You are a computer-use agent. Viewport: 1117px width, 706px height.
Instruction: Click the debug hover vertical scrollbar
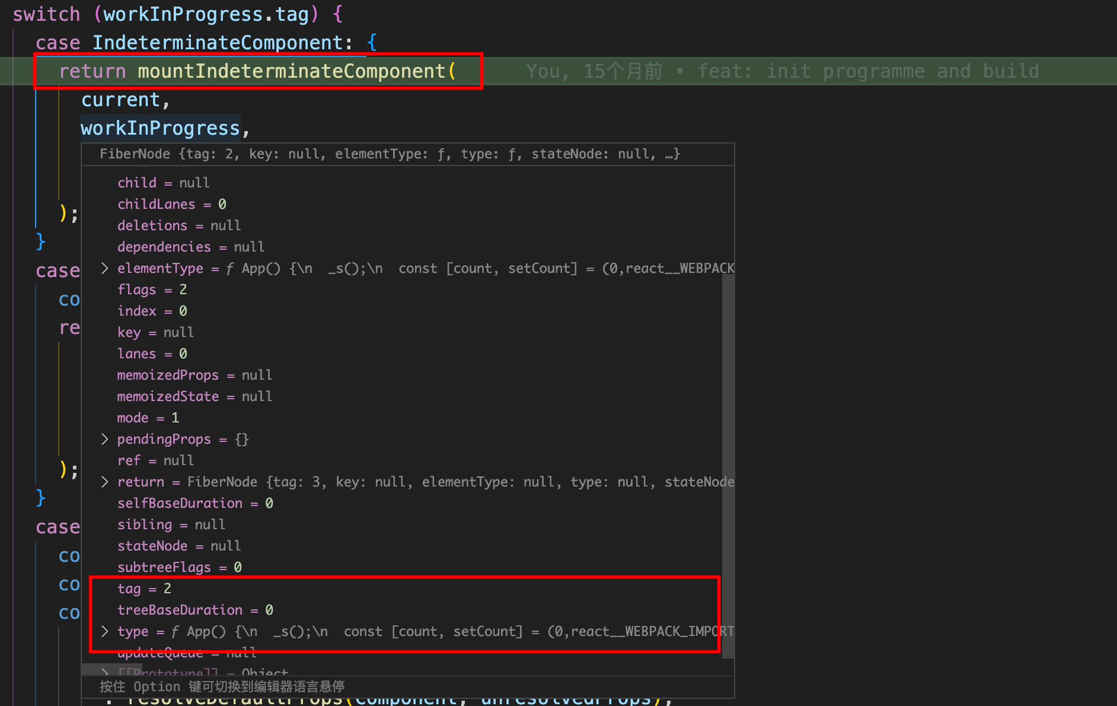[x=728, y=463]
